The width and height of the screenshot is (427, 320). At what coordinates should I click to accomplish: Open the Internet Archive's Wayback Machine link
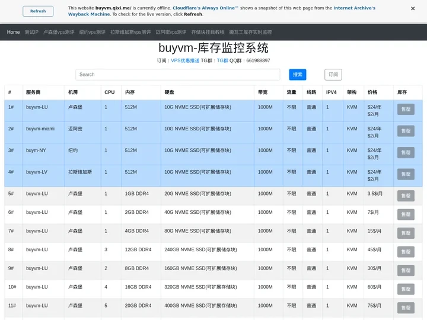pyautogui.click(x=354, y=8)
